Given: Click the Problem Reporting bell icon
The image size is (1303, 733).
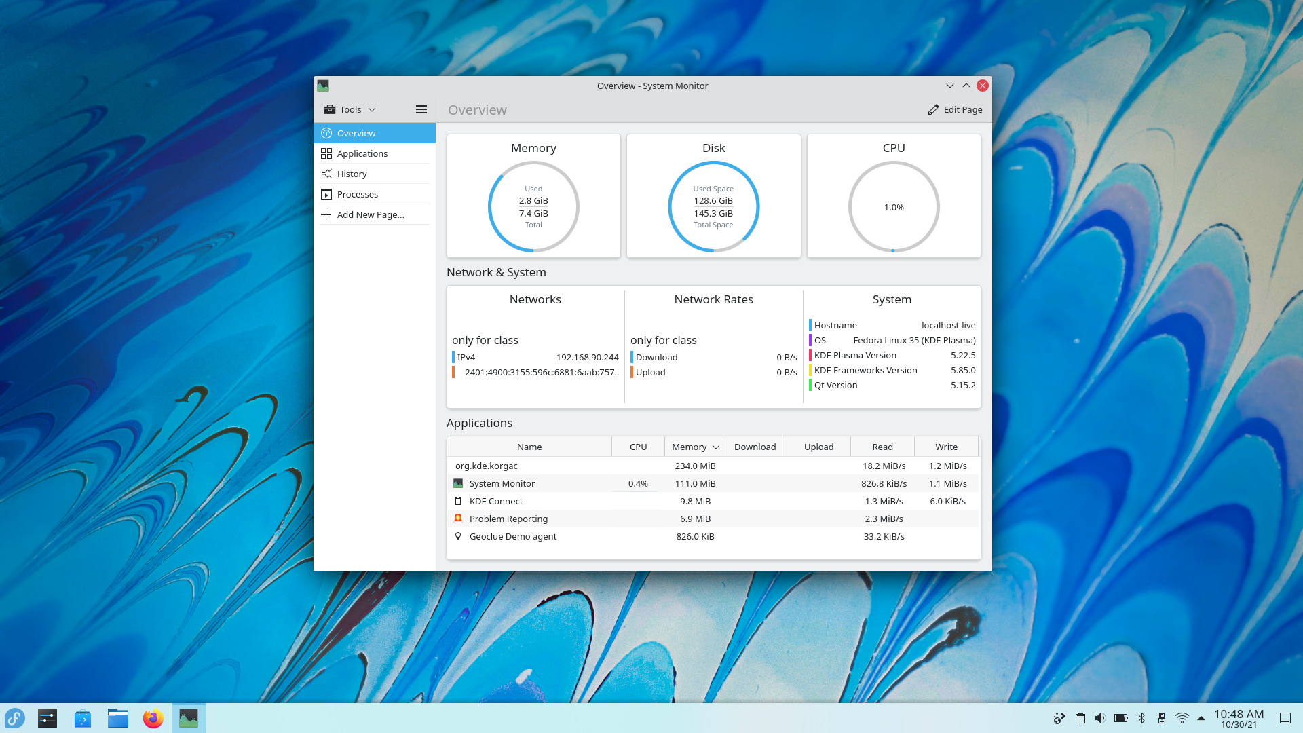Looking at the screenshot, I should point(458,519).
